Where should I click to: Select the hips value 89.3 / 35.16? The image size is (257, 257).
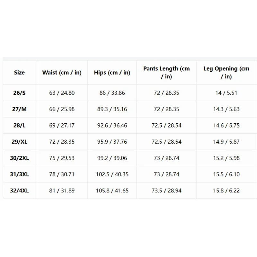pos(112,109)
